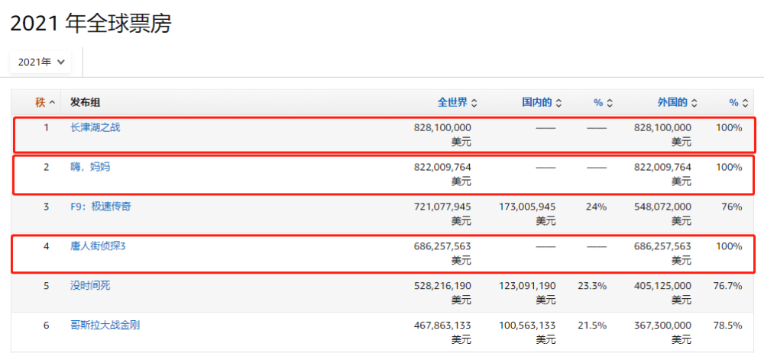The image size is (764, 353).
Task: Sort by the foreign % column header
Action: tap(738, 103)
